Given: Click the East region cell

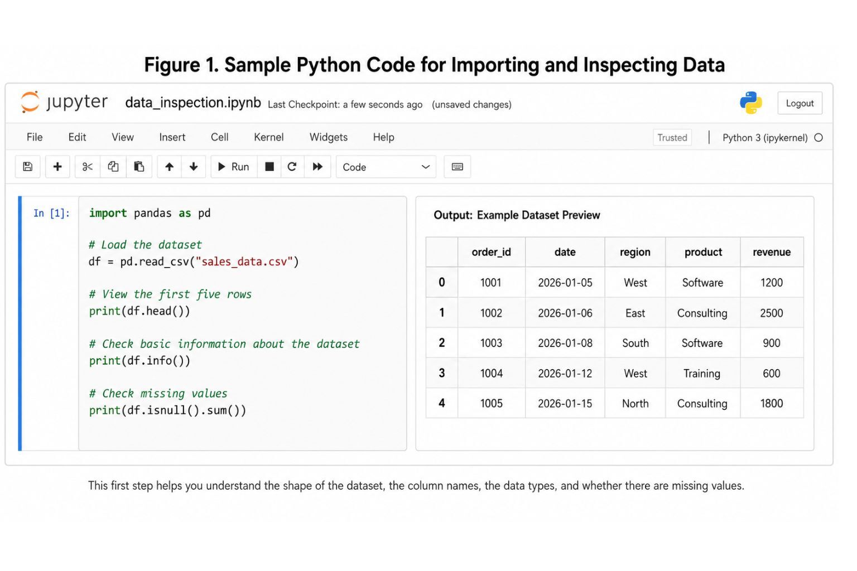Looking at the screenshot, I should (635, 313).
